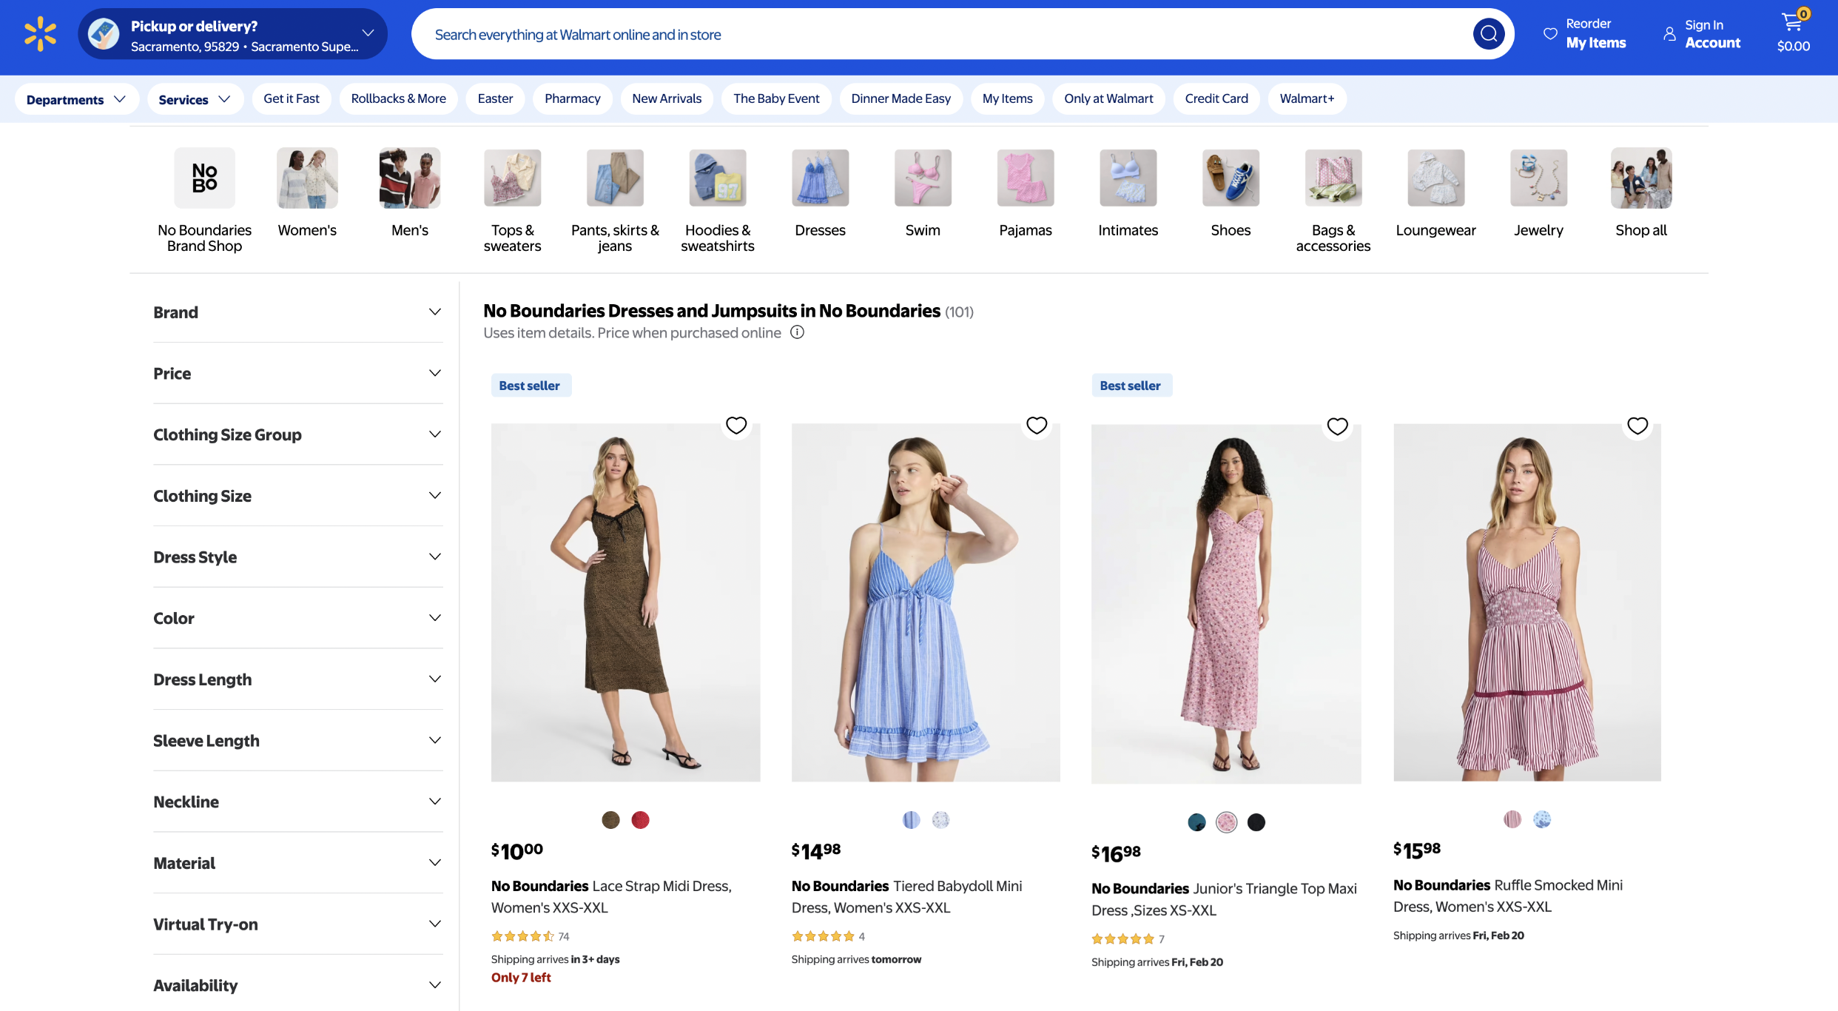Viewport: 1838px width, 1011px height.
Task: Open the Departments dropdown
Action: pyautogui.click(x=75, y=99)
